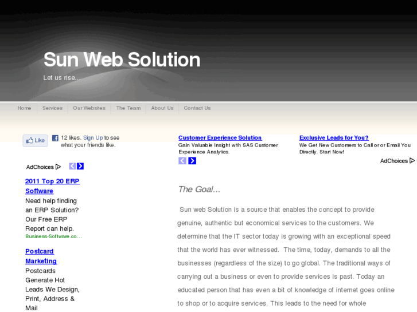Open Exclusive Leads for You ad link
The height and width of the screenshot is (312, 417).
[x=334, y=138]
